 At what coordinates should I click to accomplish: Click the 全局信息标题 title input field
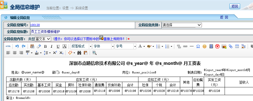click(142, 32)
